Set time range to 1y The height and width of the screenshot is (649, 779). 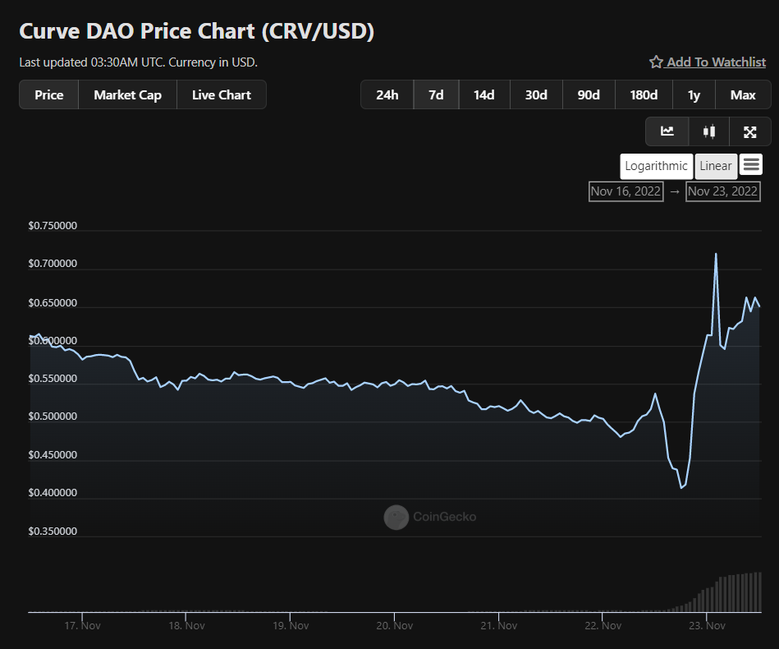694,94
